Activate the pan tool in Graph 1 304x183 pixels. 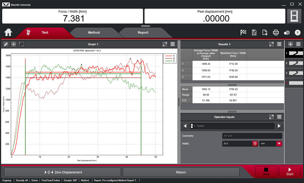pyautogui.click(x=14, y=44)
